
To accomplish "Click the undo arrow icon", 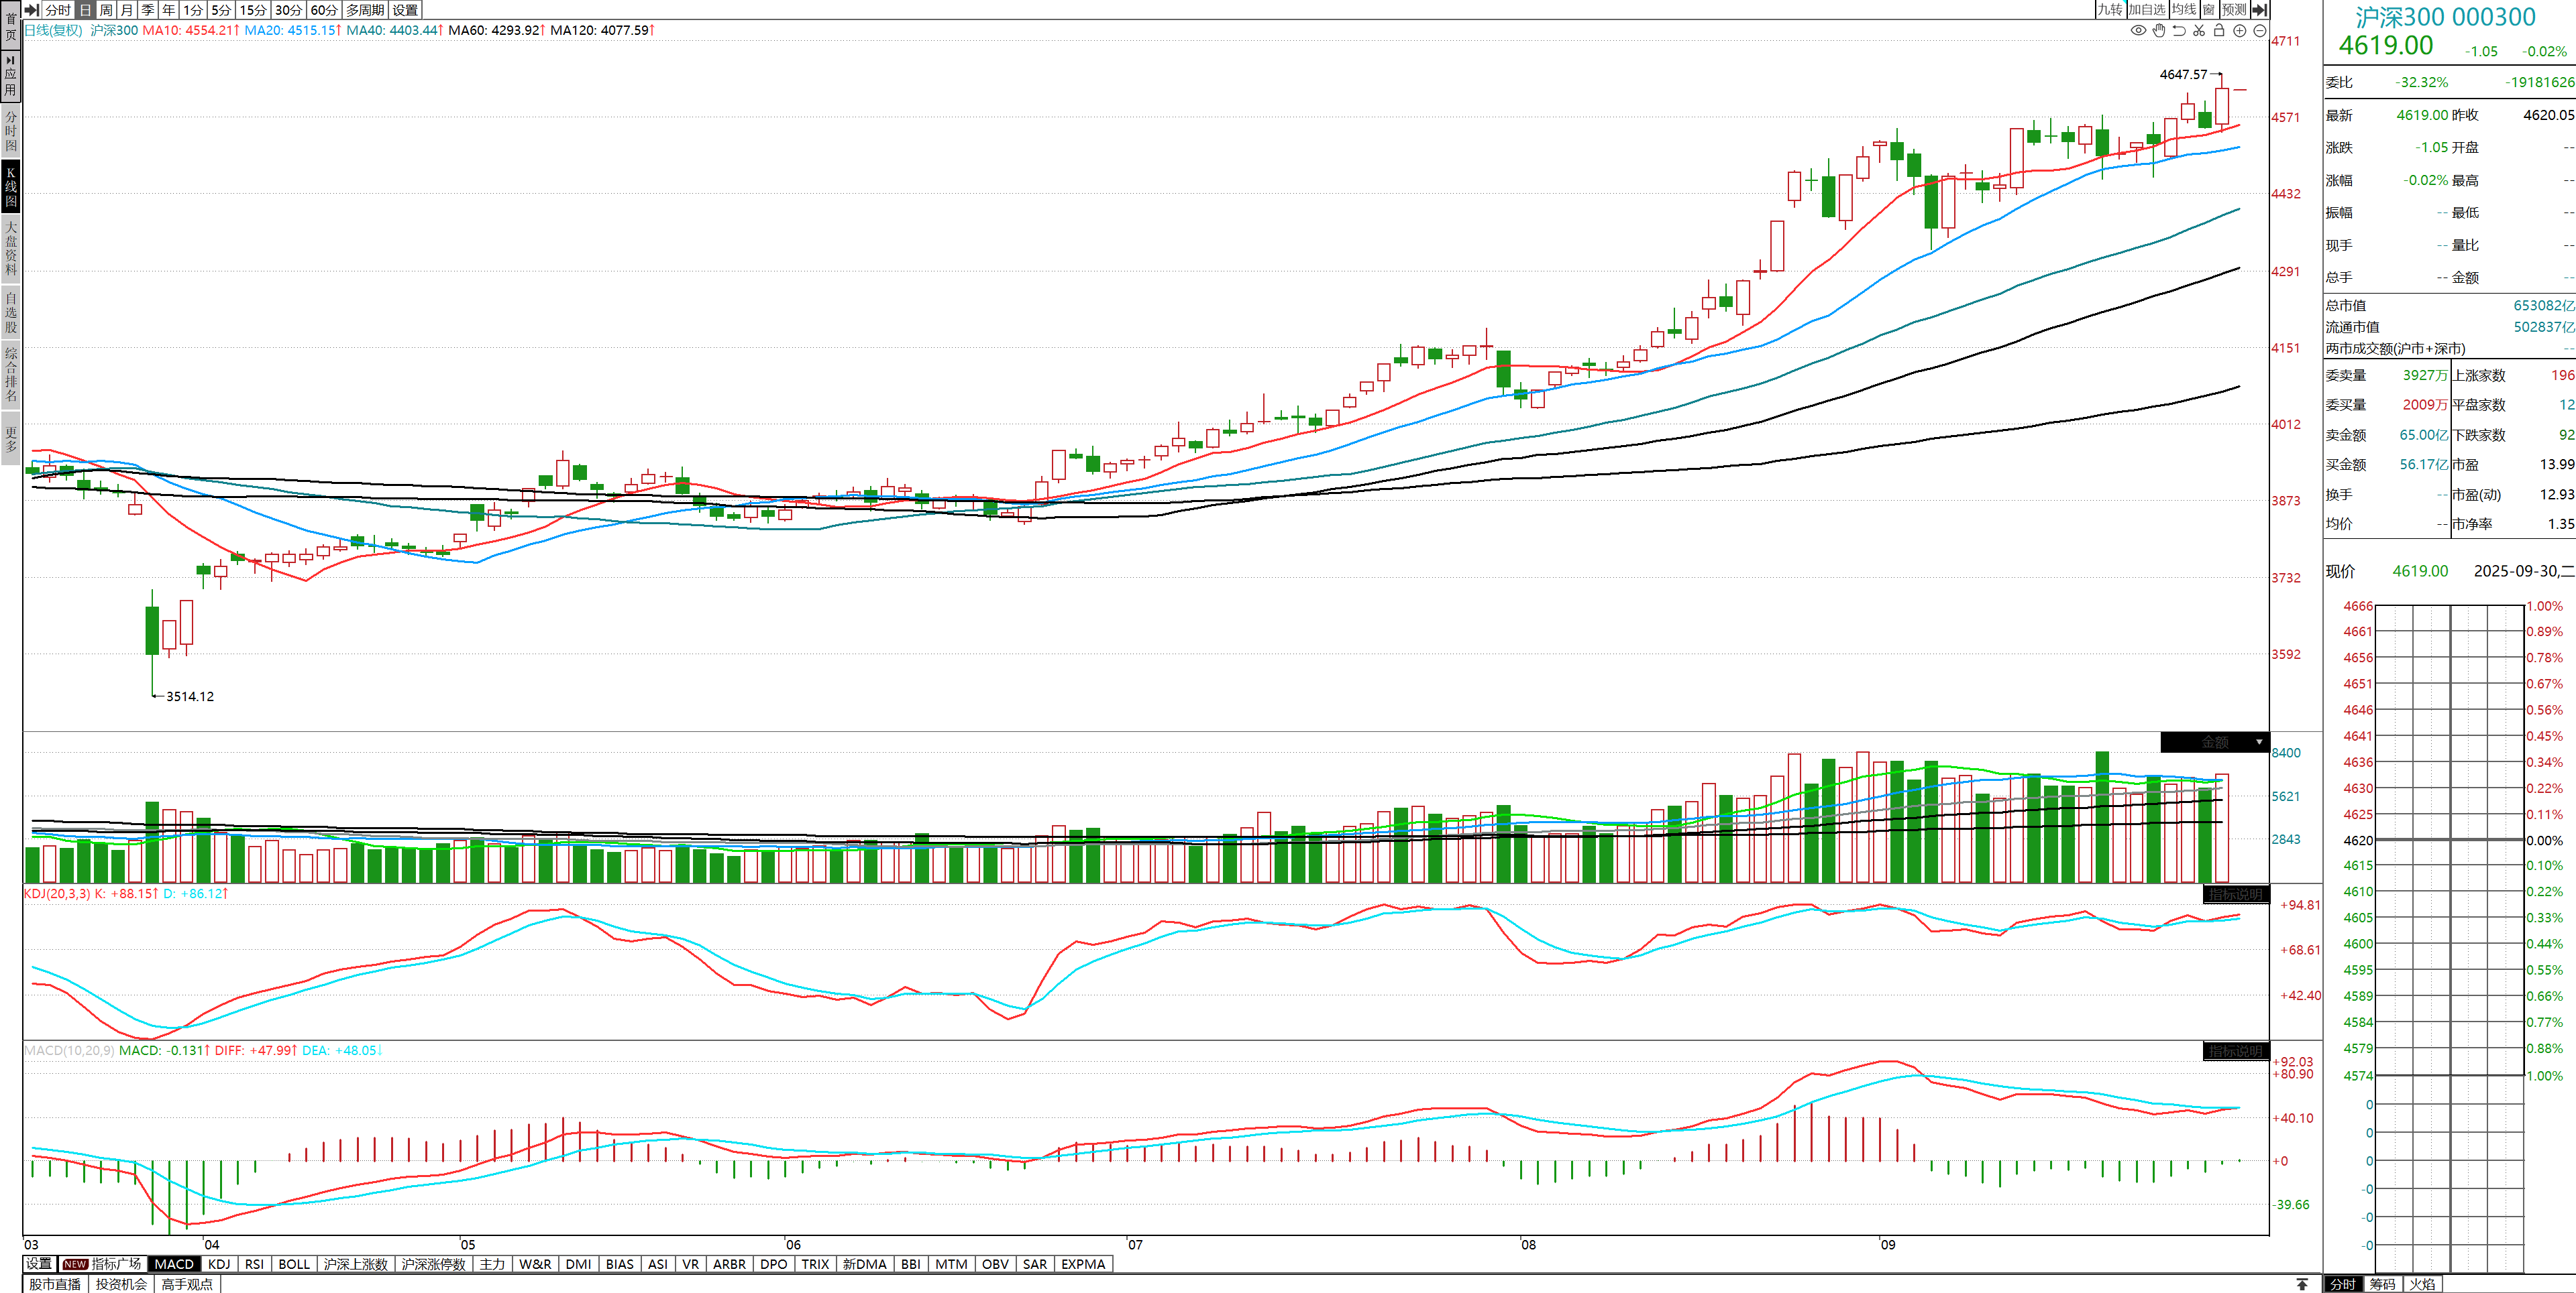I will point(2179,30).
